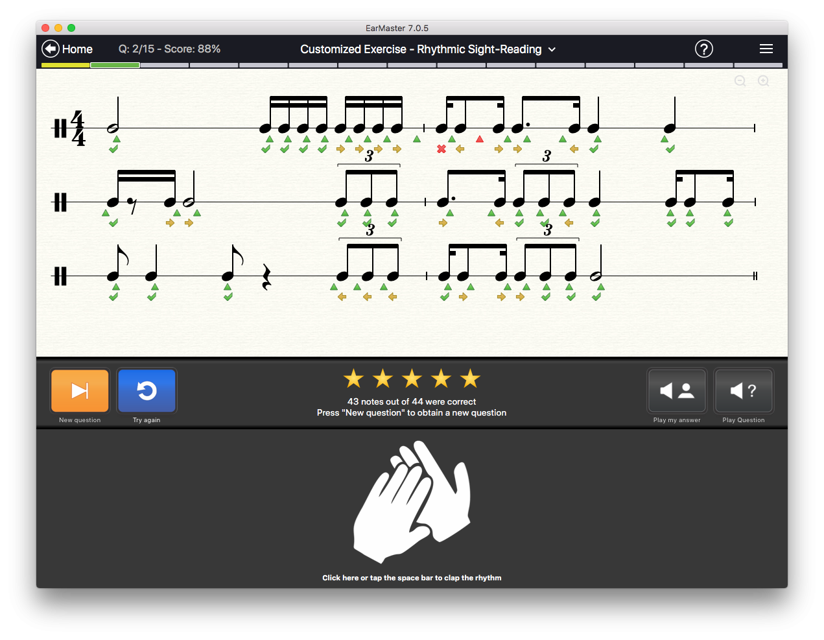Click the fifth star in the rating
The height and width of the screenshot is (640, 824).
(470, 378)
